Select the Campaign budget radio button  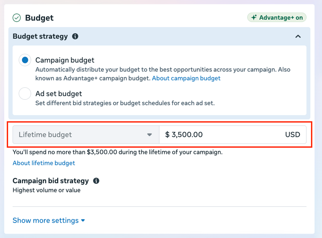pyautogui.click(x=25, y=60)
